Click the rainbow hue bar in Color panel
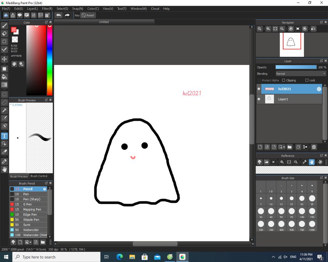 (50, 60)
